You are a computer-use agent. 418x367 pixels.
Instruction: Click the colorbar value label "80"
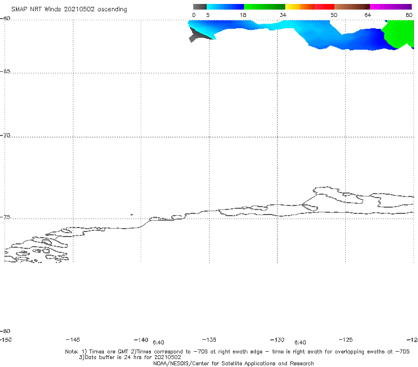[x=409, y=15]
